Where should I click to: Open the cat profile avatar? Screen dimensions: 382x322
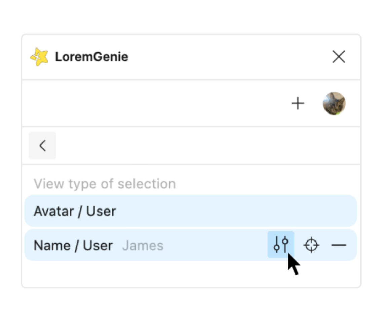334,103
